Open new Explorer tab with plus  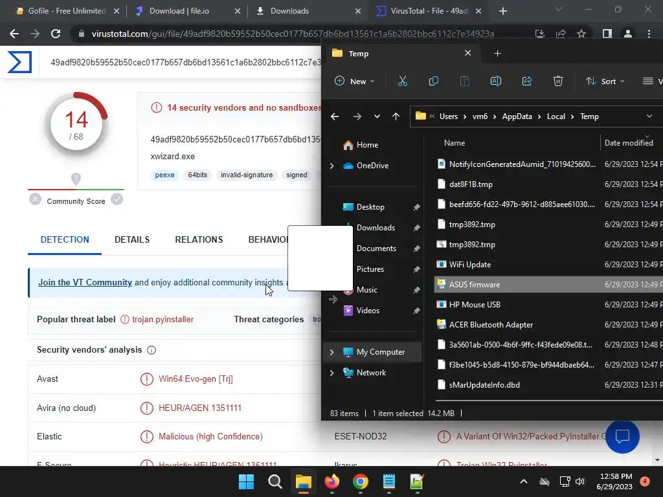point(497,53)
